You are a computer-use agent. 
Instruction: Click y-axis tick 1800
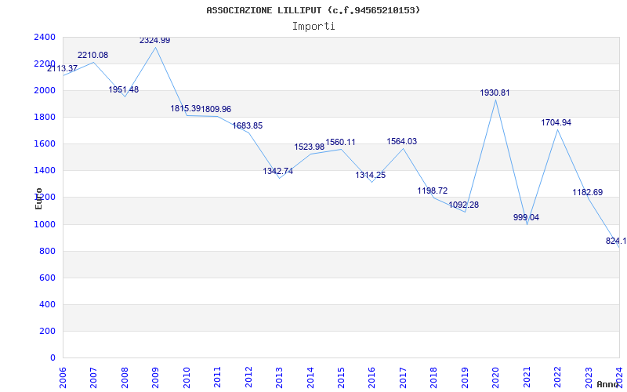pyautogui.click(x=45, y=117)
